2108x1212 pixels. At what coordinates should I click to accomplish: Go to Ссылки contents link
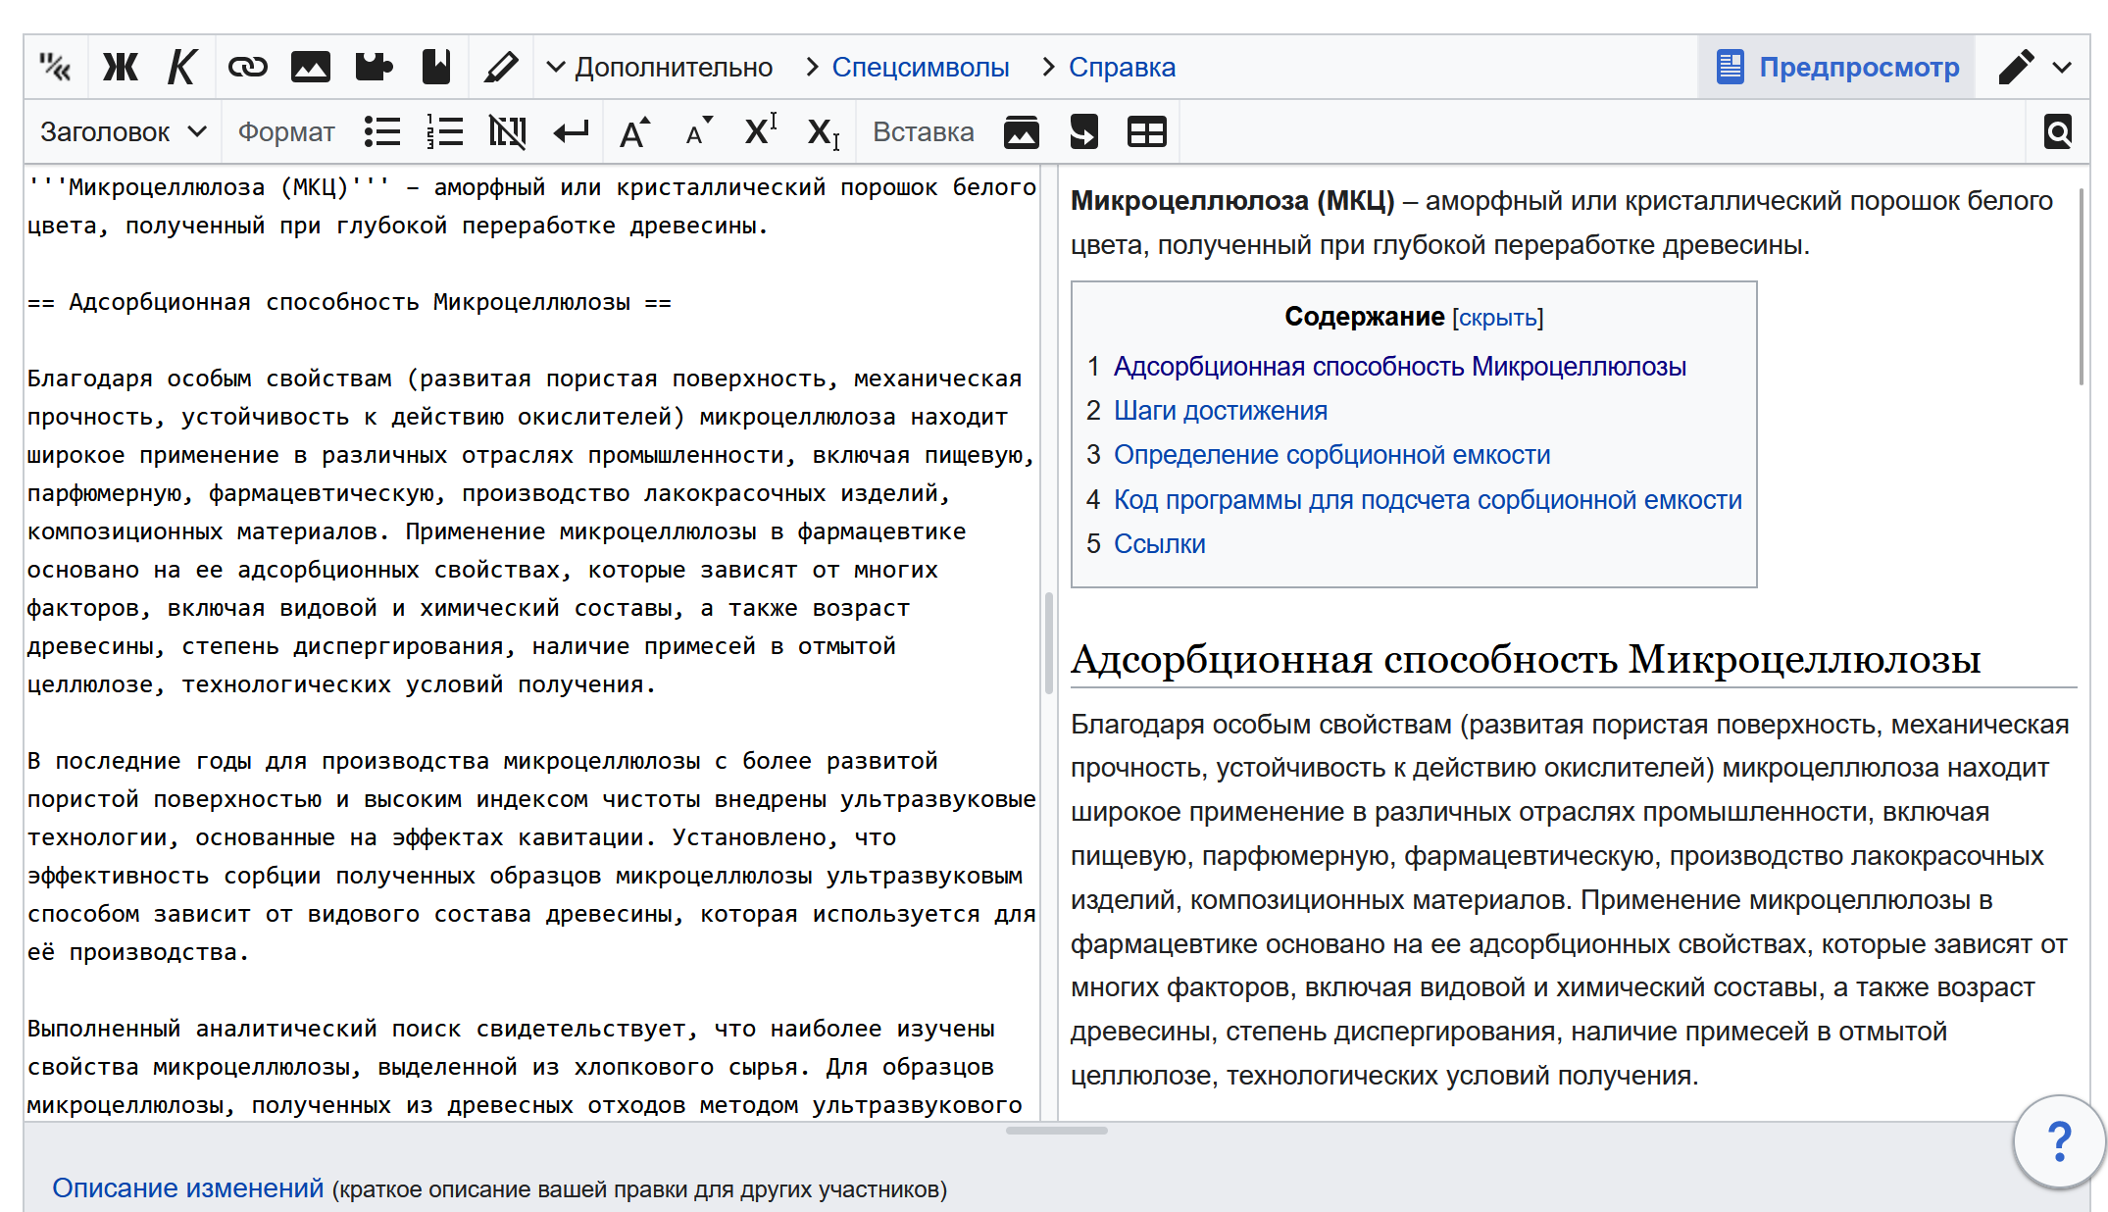tap(1160, 544)
